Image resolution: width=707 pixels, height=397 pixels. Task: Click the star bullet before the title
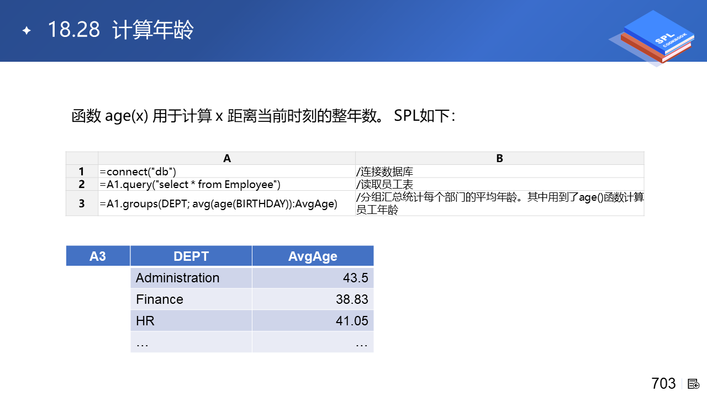click(26, 31)
